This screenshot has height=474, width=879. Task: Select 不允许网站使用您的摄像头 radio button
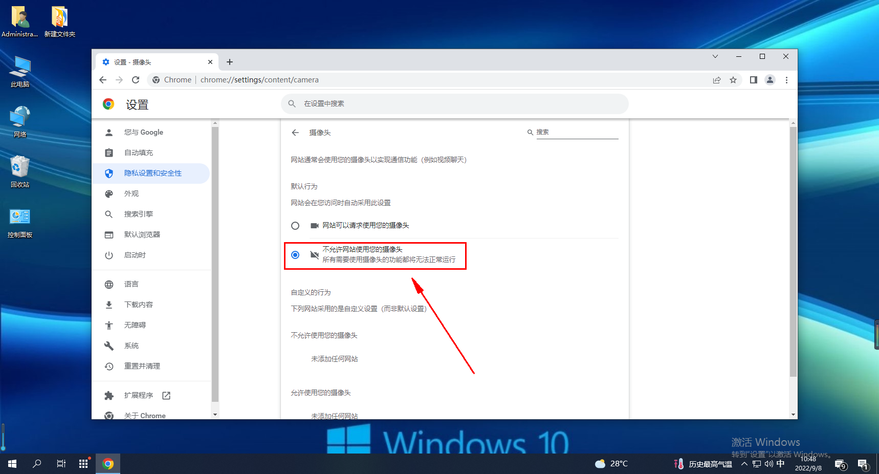click(295, 255)
